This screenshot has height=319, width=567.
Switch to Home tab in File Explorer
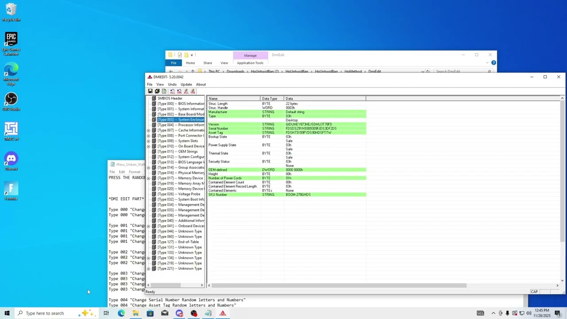tap(190, 63)
